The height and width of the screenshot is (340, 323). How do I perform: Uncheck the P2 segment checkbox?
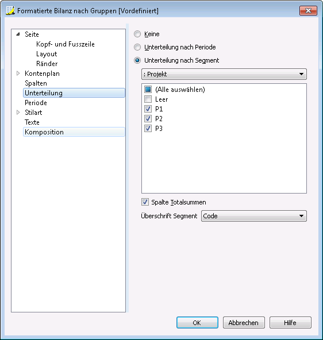[x=148, y=119]
